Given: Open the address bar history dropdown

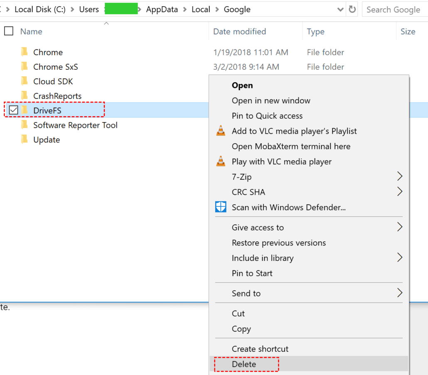Looking at the screenshot, I should (340, 9).
